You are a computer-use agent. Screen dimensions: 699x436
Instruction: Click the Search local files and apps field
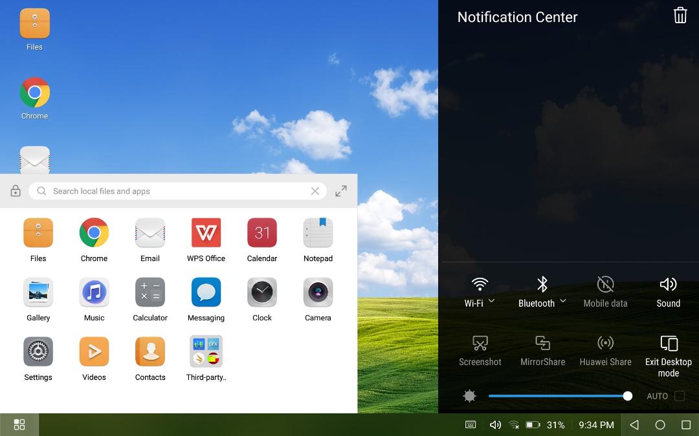pyautogui.click(x=177, y=191)
